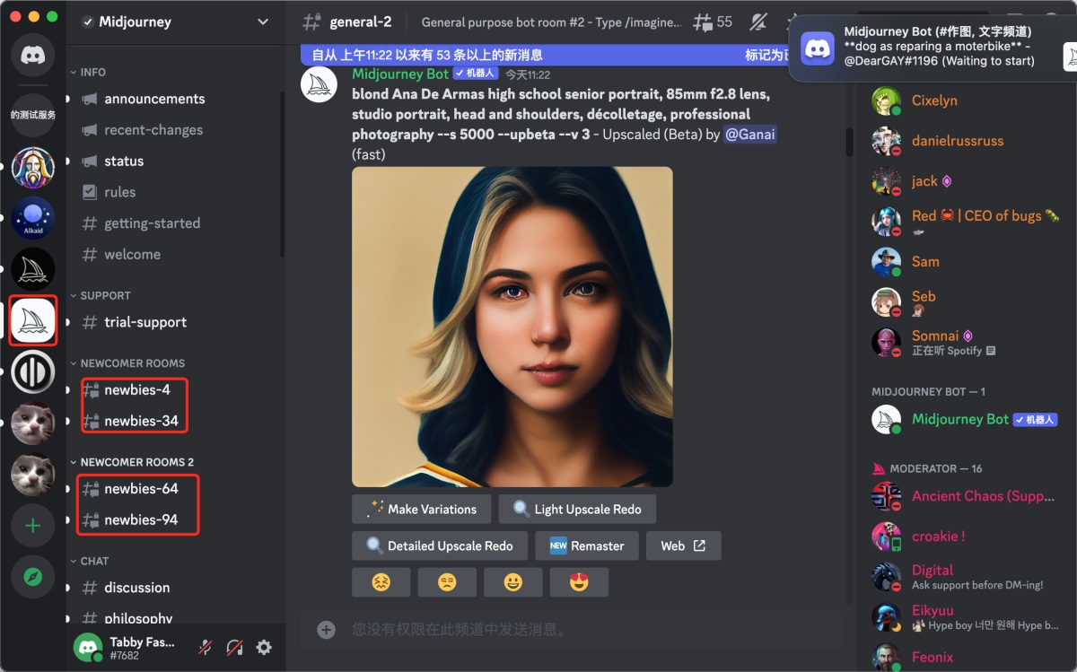Click the Add a Server plus icon
Viewport: 1077px width, 672px height.
point(32,526)
